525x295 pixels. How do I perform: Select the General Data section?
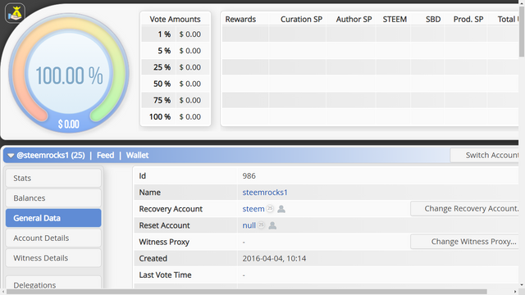point(53,218)
